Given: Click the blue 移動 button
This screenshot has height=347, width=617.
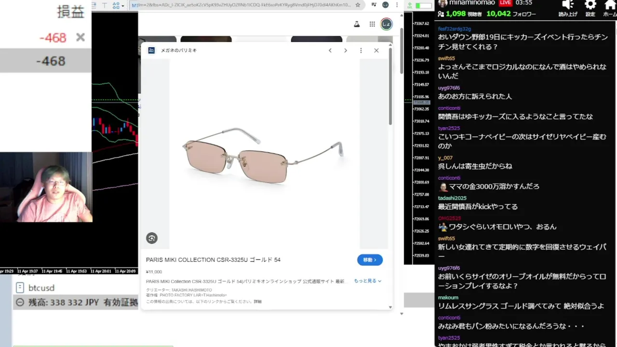Looking at the screenshot, I should (x=370, y=260).
